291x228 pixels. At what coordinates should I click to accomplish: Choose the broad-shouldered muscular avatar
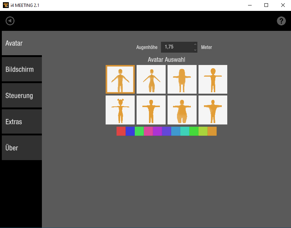[213, 110]
